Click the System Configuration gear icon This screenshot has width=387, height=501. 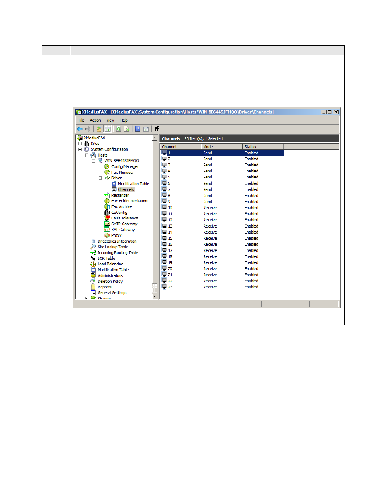coord(86,149)
